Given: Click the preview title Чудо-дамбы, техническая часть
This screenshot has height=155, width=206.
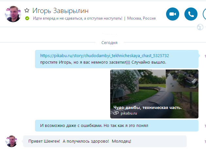Looking at the screenshot, I should (x=147, y=107).
